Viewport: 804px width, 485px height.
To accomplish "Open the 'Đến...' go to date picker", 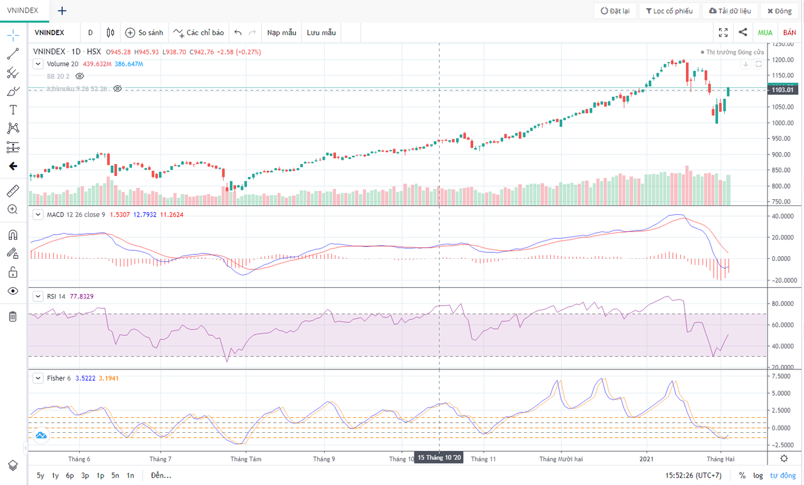I will (x=161, y=476).
